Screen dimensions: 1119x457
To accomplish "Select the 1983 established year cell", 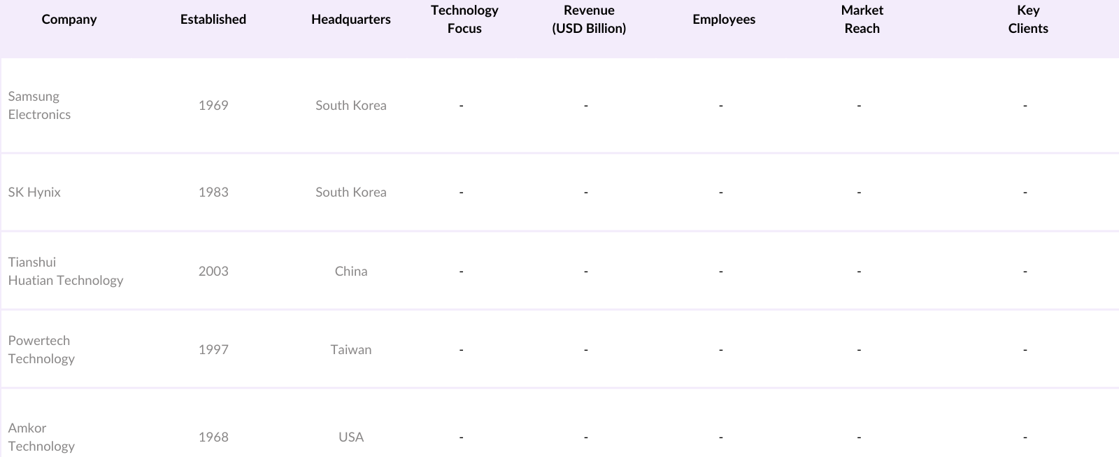I will pos(213,192).
